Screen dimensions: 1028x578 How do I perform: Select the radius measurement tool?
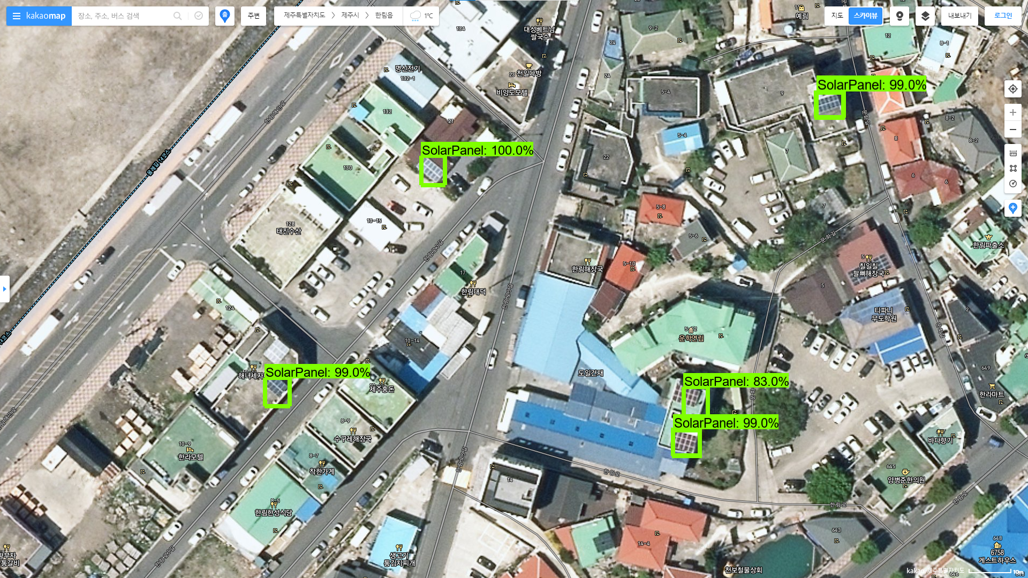click(1012, 184)
